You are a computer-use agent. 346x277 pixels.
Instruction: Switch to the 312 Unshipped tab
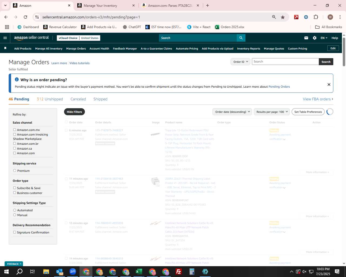tap(50, 99)
